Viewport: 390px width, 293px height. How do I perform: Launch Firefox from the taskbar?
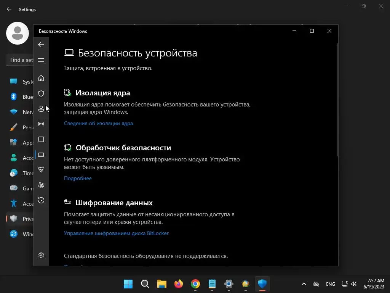tap(179, 284)
